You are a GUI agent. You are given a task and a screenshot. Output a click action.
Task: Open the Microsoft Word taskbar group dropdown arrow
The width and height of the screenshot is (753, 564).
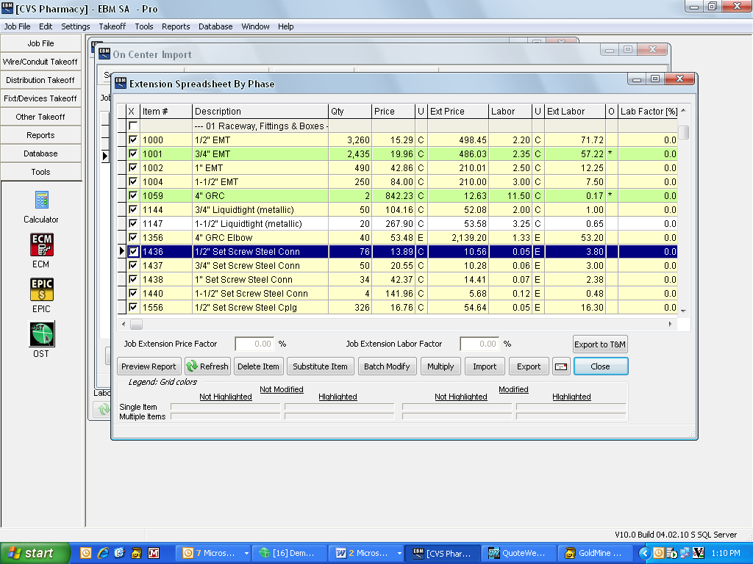[x=399, y=553]
